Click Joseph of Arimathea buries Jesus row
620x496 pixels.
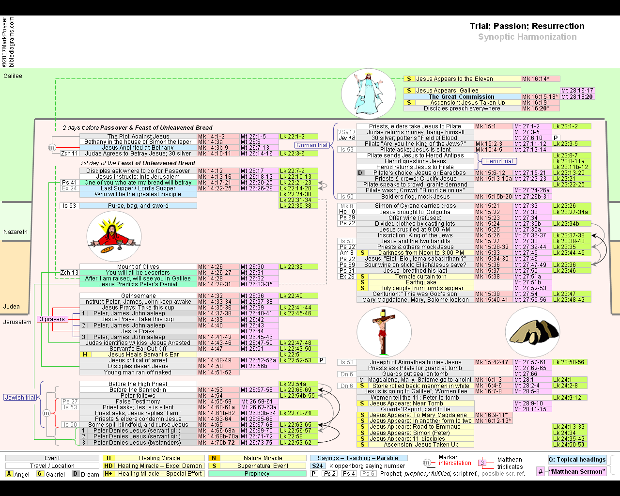[x=416, y=362]
